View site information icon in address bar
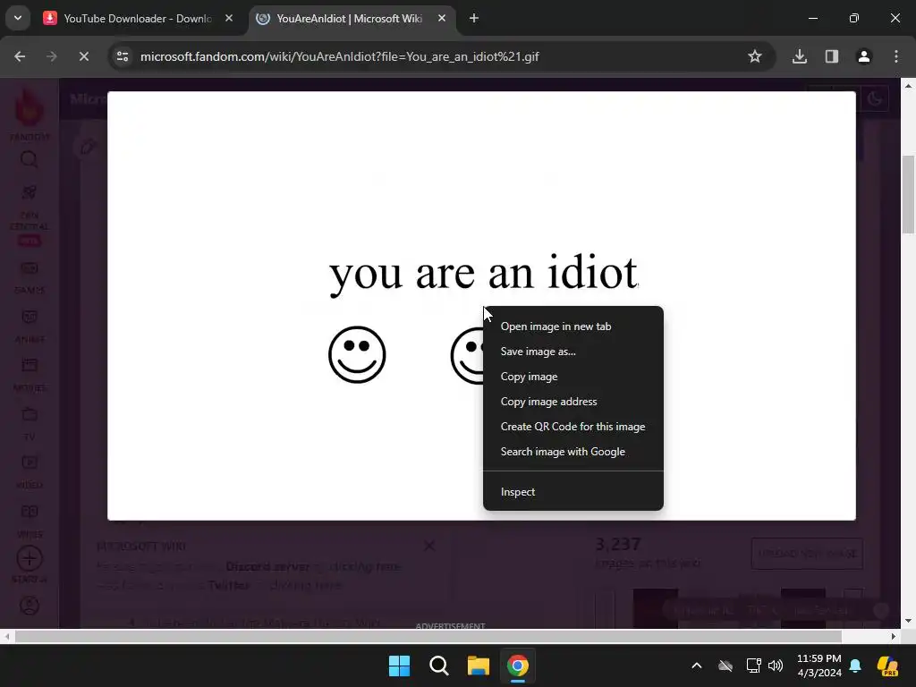 (123, 56)
